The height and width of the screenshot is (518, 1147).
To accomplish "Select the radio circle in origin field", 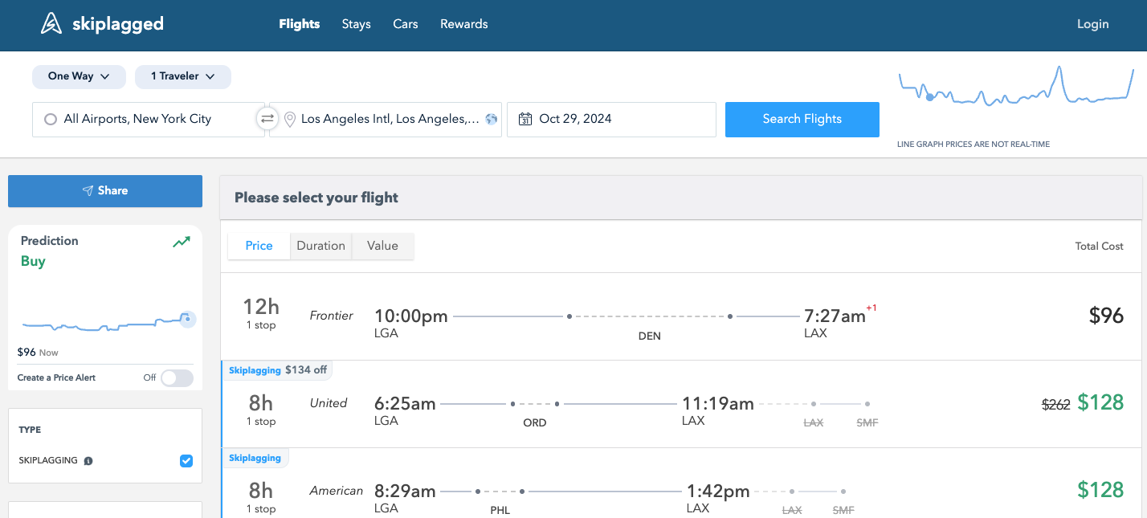I will pos(51,119).
